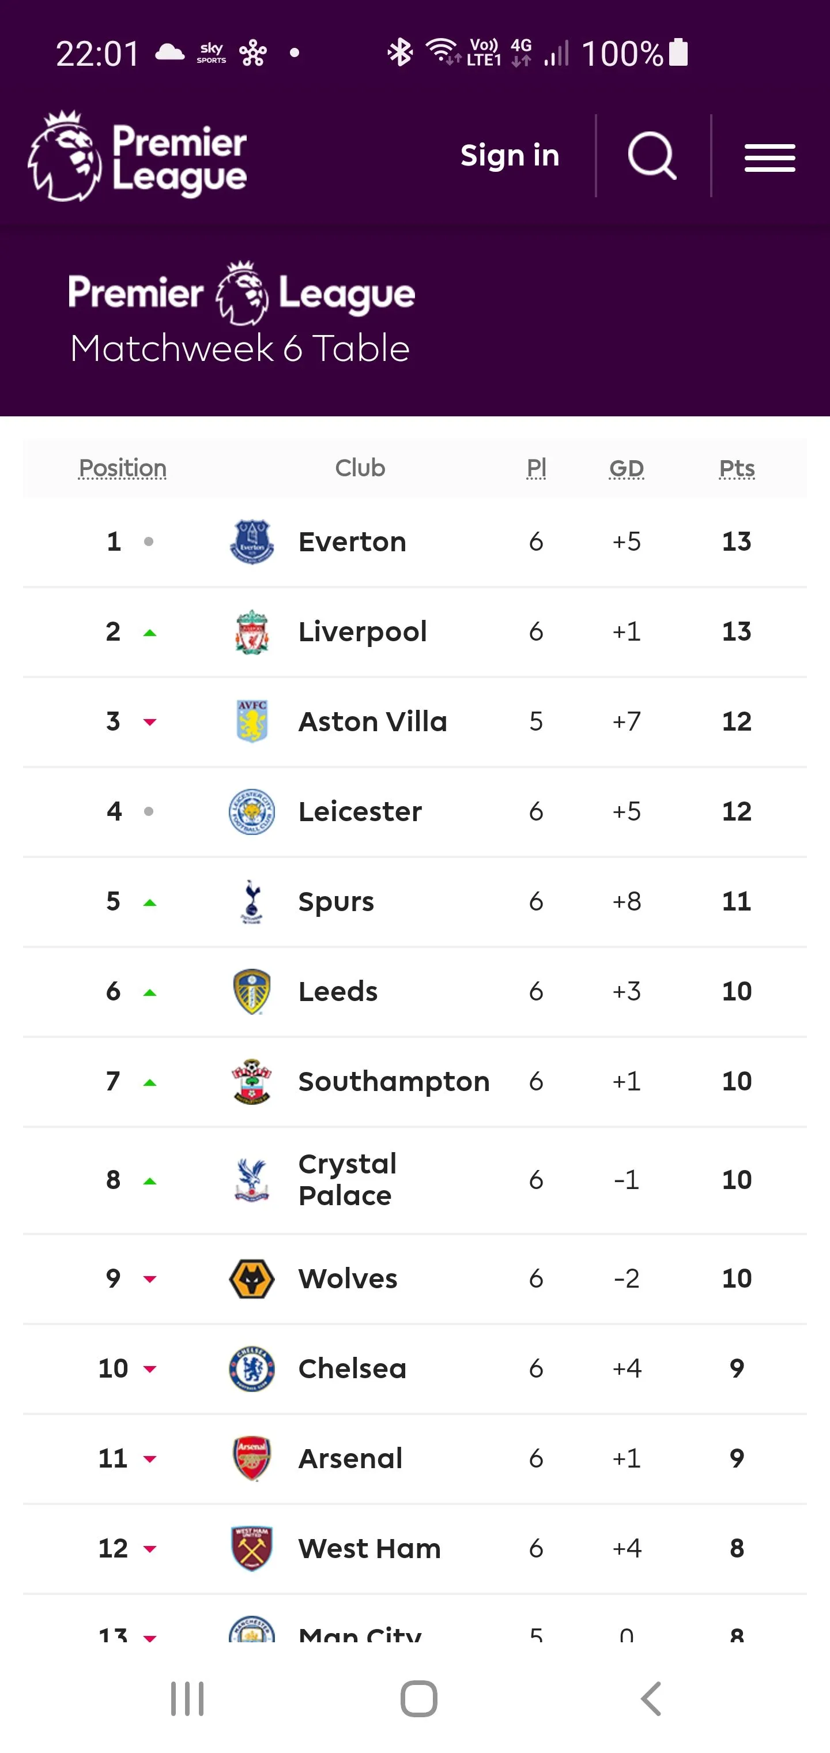Tap Android back navigation button

651,1699
